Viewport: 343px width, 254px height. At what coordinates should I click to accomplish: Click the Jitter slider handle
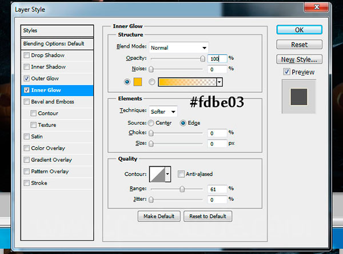point(151,200)
